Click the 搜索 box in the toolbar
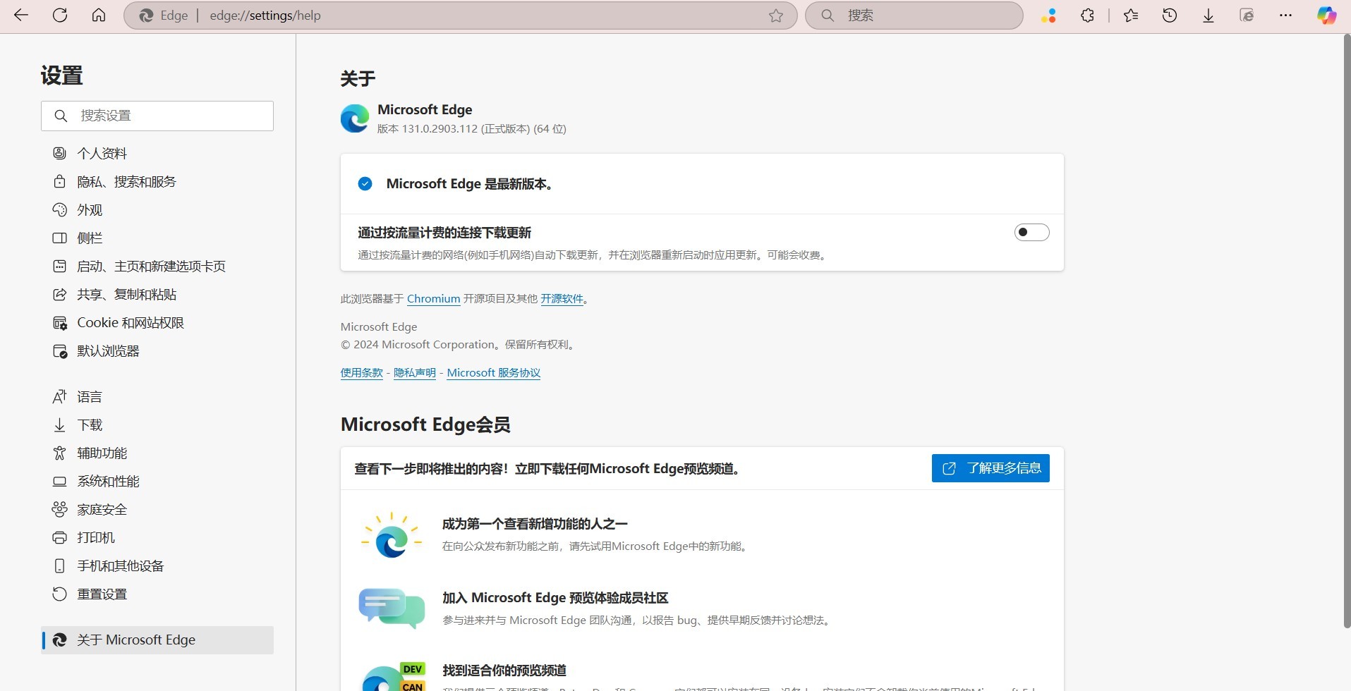The width and height of the screenshot is (1351, 691). (914, 16)
